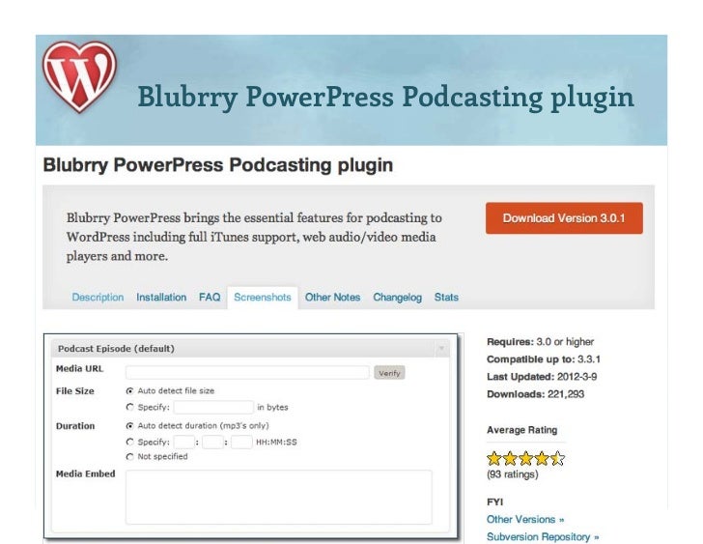Click the Requires: 3.0 or higher text
Viewport: 703px width, 544px height.
(x=540, y=342)
